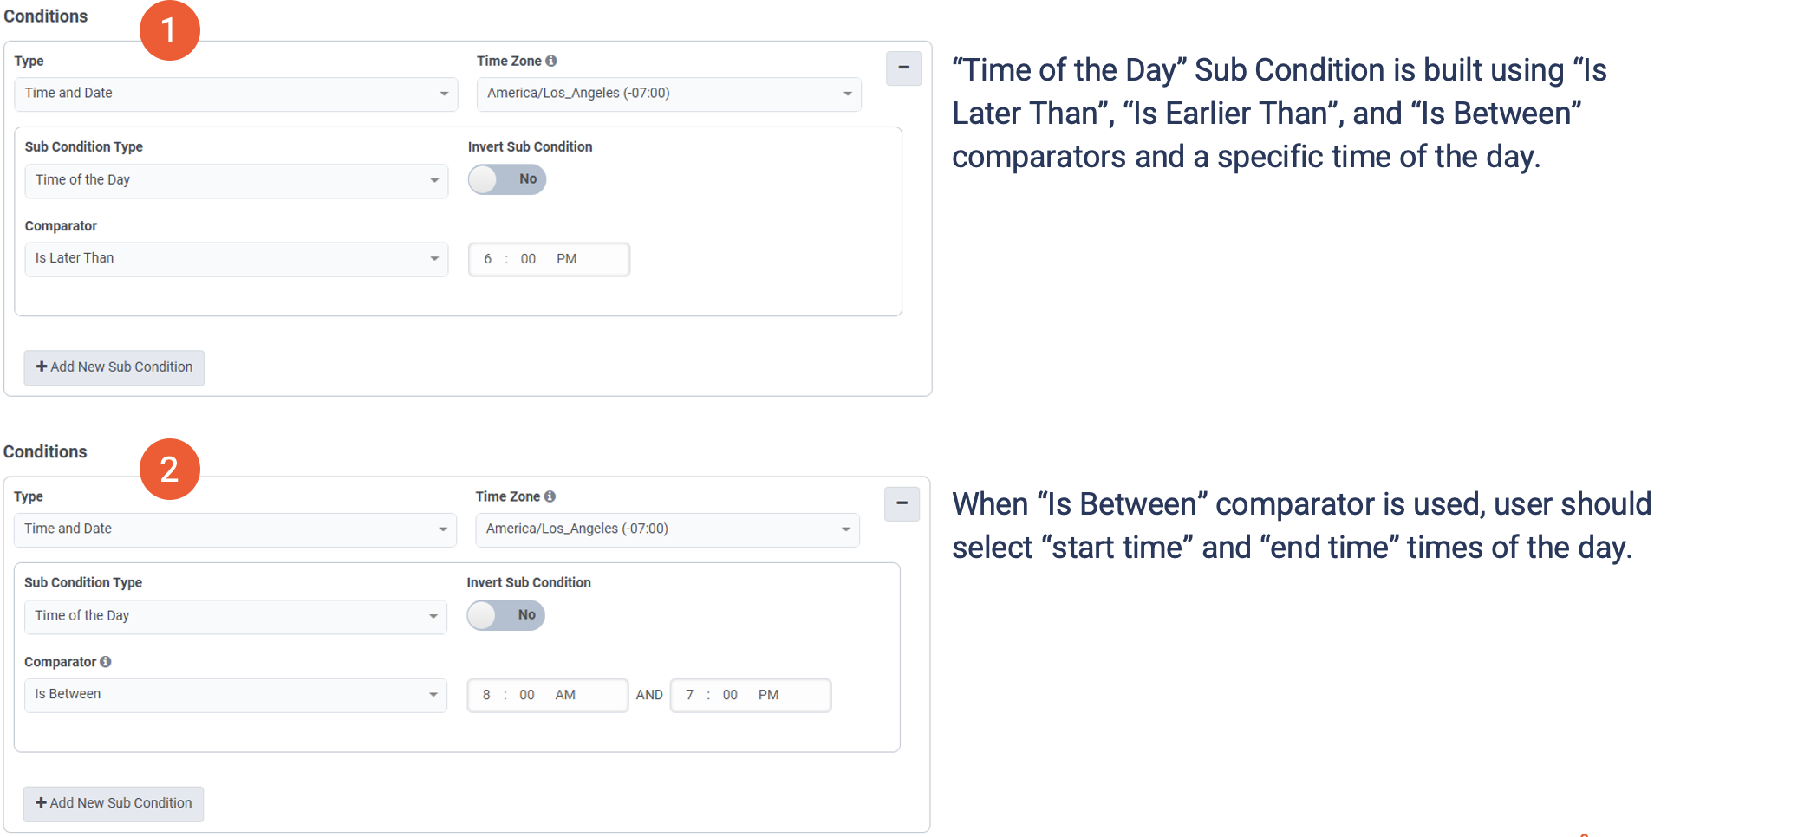Click the 8:00 AM start time field

pyautogui.click(x=547, y=695)
